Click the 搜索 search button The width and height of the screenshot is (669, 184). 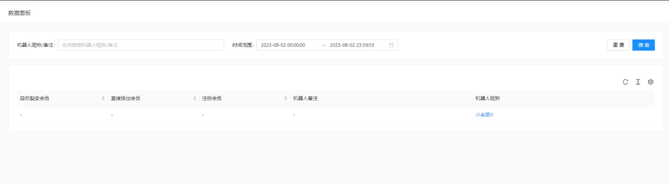644,45
